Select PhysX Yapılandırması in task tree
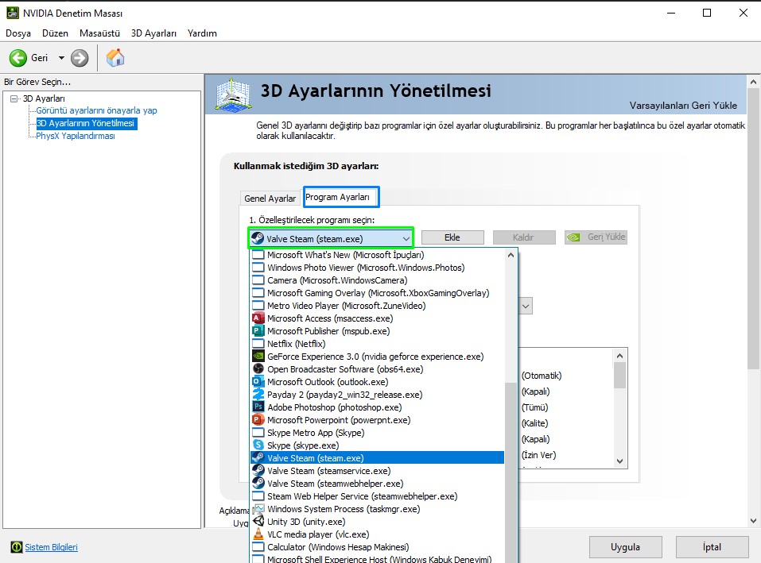 pyautogui.click(x=76, y=136)
